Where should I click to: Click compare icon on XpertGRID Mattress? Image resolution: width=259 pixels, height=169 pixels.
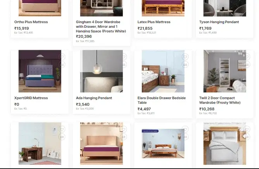pos(62,64)
